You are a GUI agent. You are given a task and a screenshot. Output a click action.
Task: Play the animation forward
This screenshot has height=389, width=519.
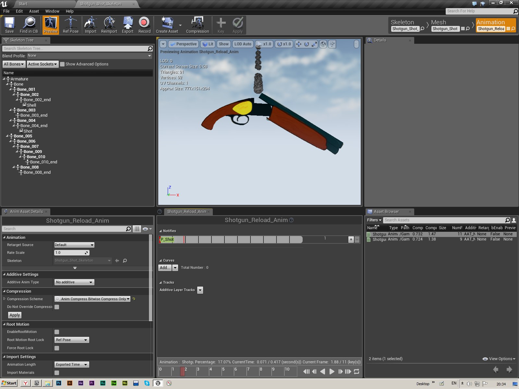(332, 371)
